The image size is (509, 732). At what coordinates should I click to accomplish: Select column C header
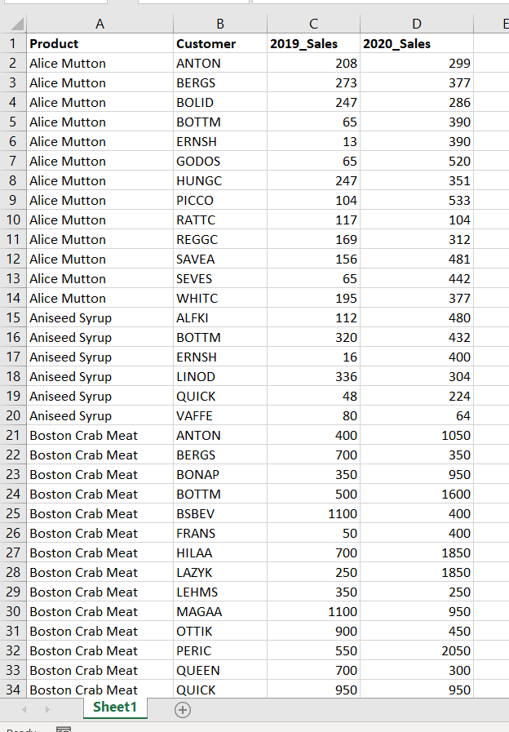tap(313, 24)
